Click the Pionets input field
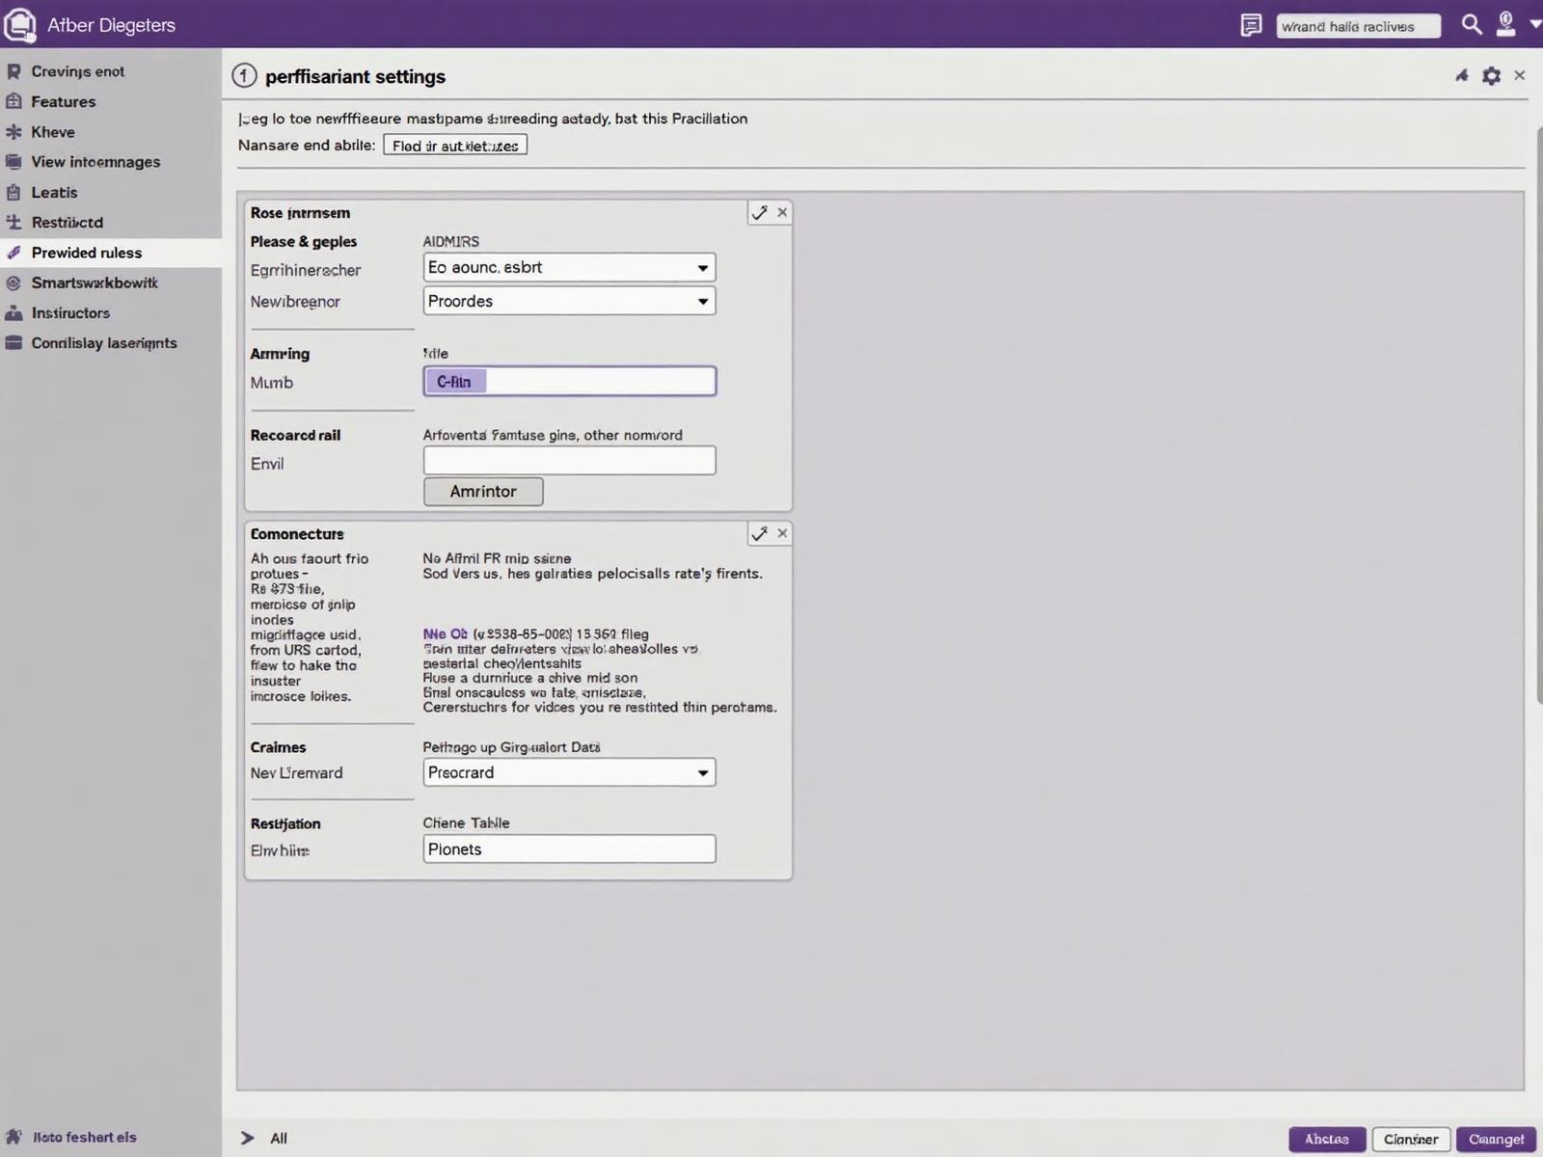 click(x=569, y=848)
